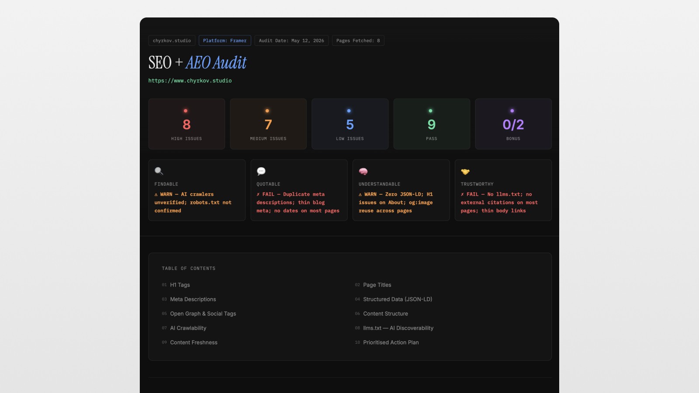This screenshot has height=393, width=699.
Task: Click the chyrkov.studio tag
Action: pyautogui.click(x=172, y=41)
